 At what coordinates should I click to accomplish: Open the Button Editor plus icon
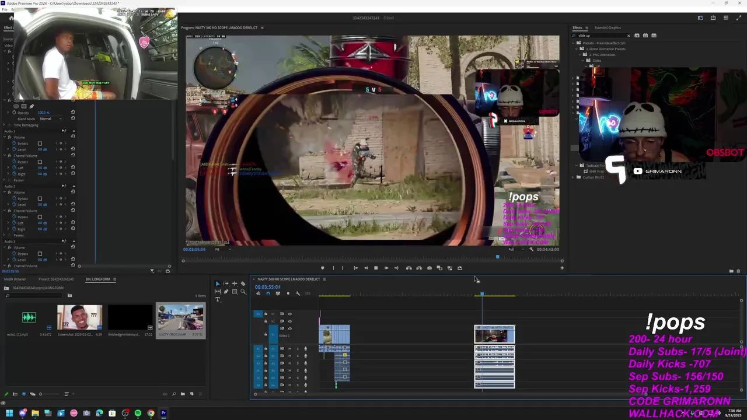(562, 268)
